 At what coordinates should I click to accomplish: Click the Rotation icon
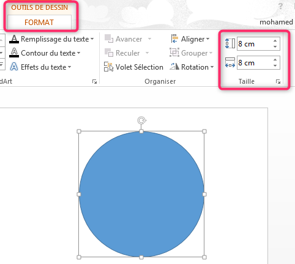(174, 67)
